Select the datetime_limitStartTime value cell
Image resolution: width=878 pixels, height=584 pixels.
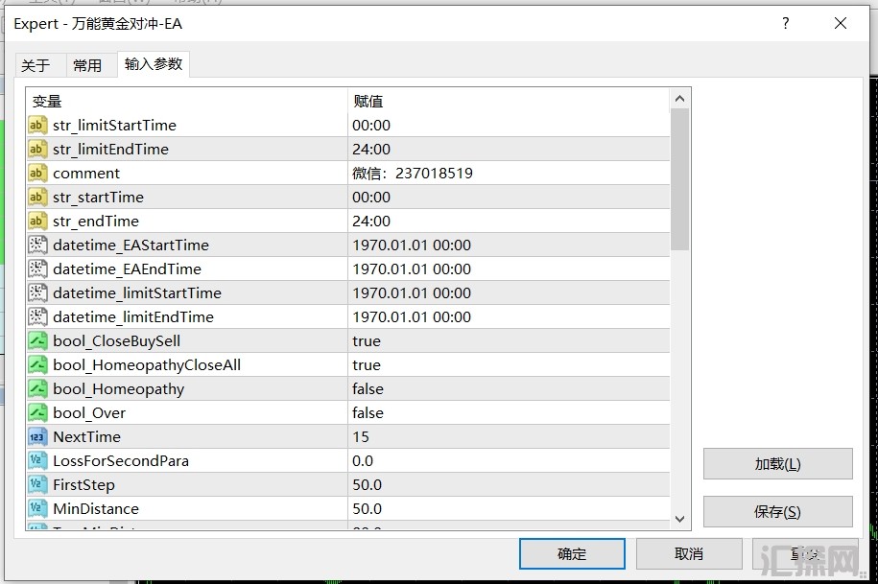[x=509, y=293]
